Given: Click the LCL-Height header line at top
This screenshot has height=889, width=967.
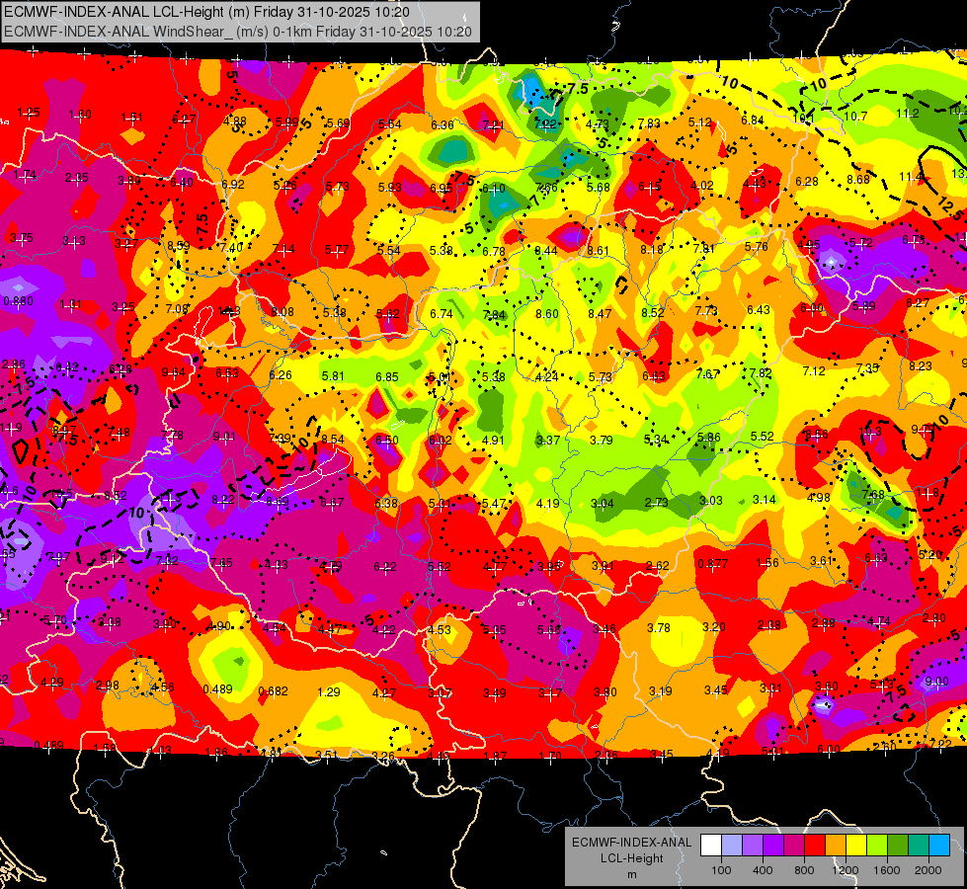Looking at the screenshot, I should [206, 12].
